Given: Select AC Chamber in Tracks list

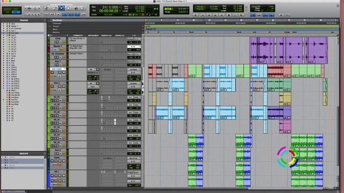Looking at the screenshot, I should [16, 28].
